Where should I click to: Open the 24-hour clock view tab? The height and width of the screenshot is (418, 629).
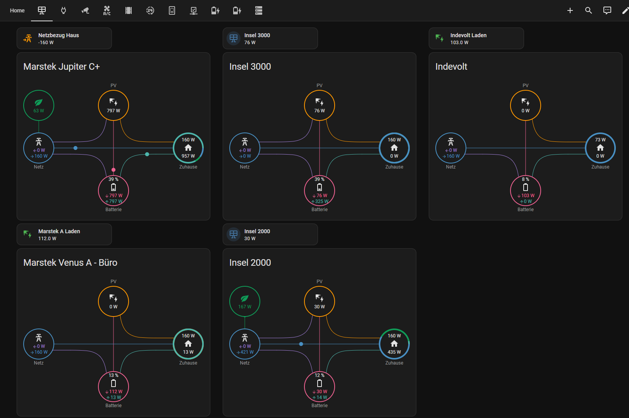[150, 10]
